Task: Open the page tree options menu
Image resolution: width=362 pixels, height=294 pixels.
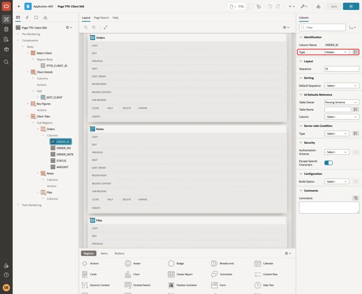Action: 69,27
